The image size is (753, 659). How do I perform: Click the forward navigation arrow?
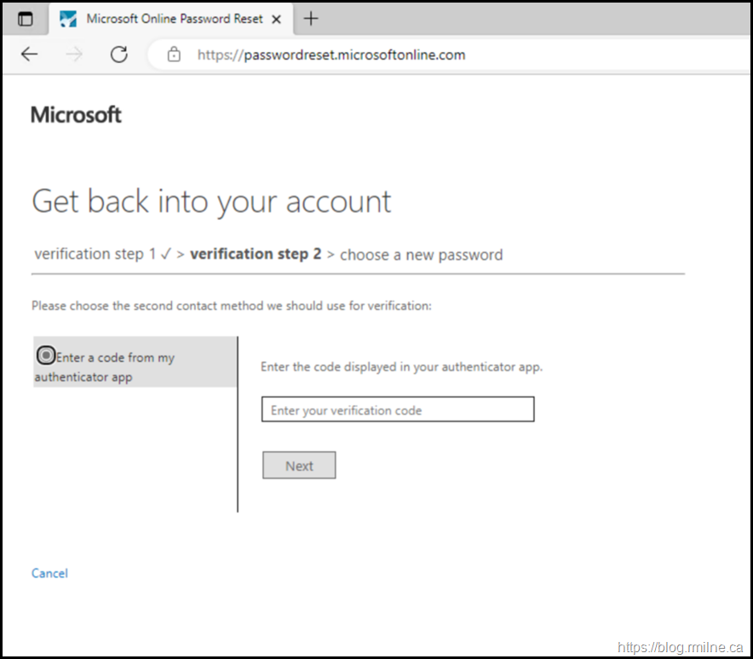[x=75, y=54]
